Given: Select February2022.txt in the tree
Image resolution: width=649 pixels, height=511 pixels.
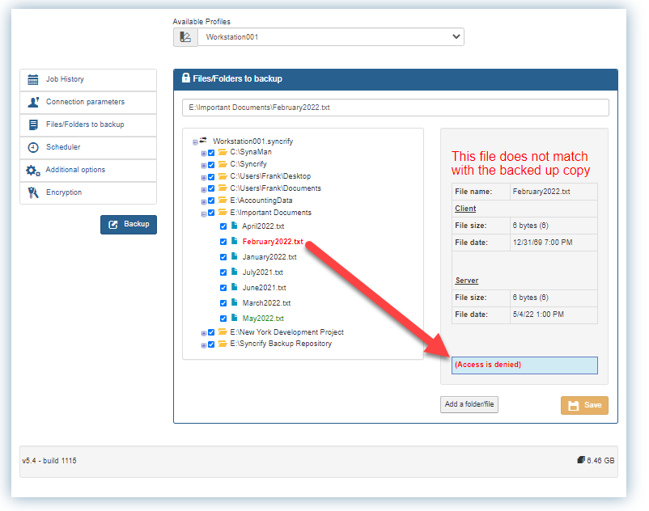Looking at the screenshot, I should pyautogui.click(x=273, y=242).
